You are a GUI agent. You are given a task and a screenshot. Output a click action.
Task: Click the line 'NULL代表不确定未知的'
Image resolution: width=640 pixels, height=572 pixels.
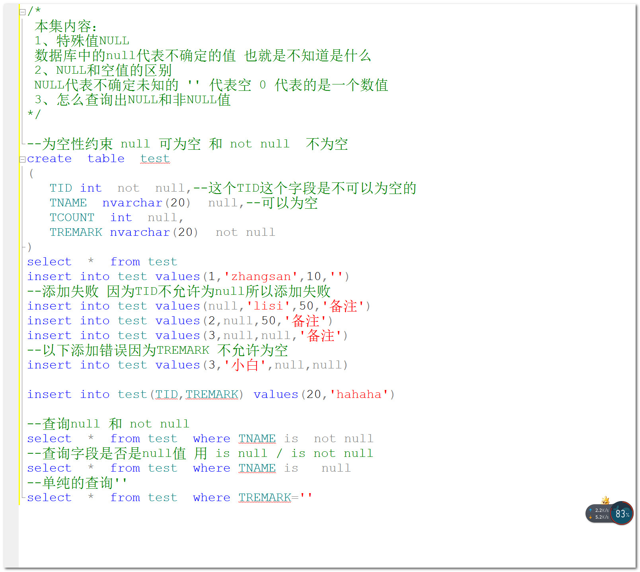pos(106,85)
